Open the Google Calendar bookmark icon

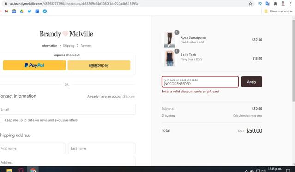[x=14, y=11]
